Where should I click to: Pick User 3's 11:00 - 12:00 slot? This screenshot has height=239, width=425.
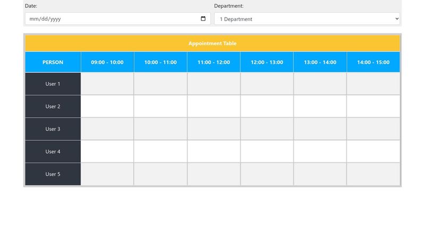pyautogui.click(x=214, y=129)
